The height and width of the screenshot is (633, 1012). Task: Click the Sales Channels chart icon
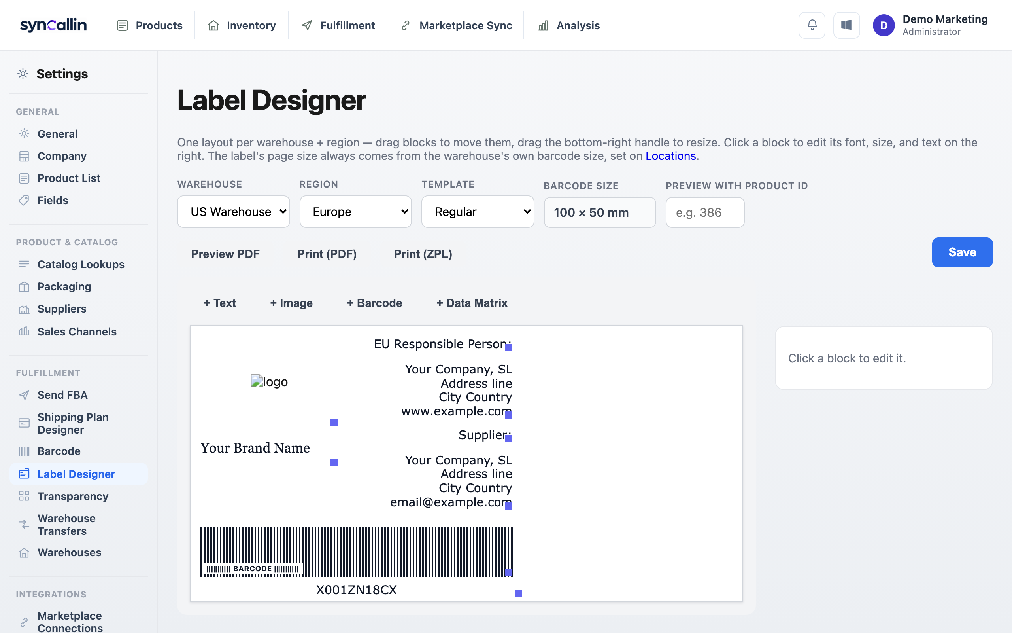tap(24, 331)
